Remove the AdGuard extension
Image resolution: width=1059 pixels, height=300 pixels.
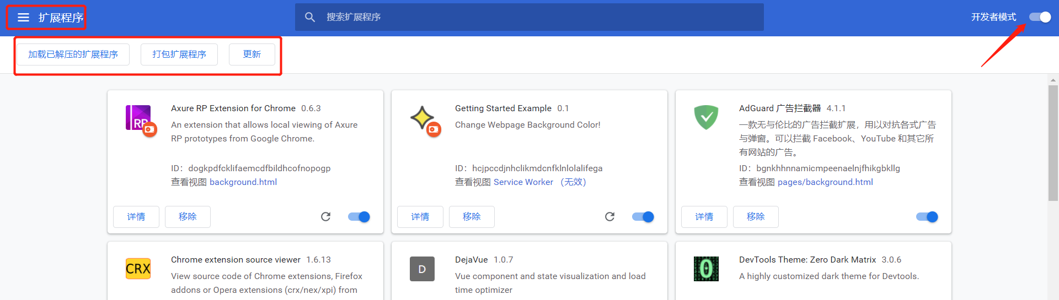(756, 217)
